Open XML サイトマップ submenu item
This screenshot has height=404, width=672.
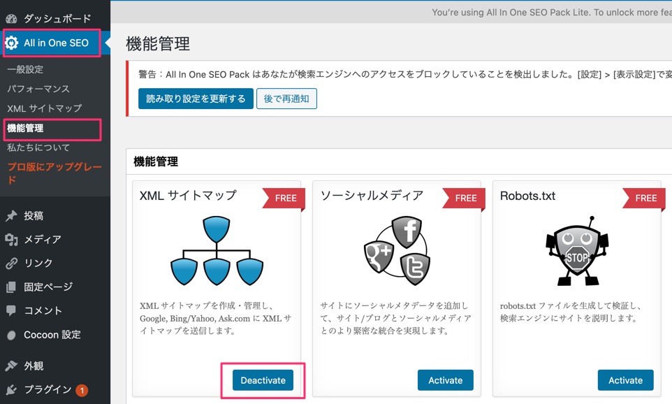(x=44, y=108)
